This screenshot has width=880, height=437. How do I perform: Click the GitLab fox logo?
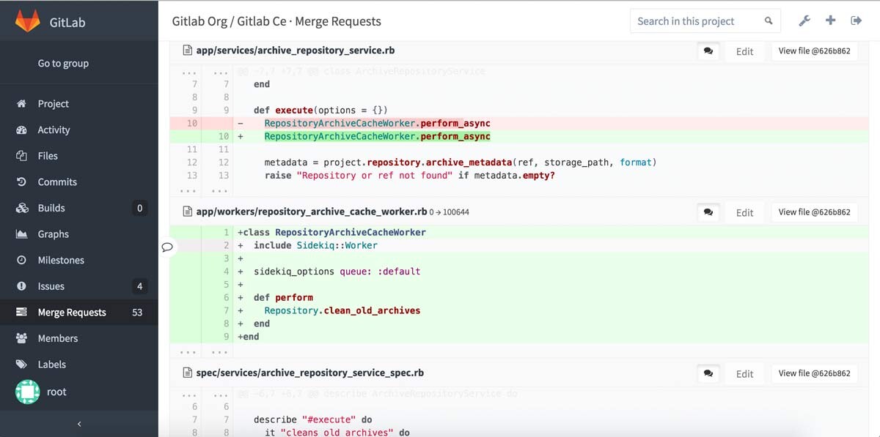[27, 20]
